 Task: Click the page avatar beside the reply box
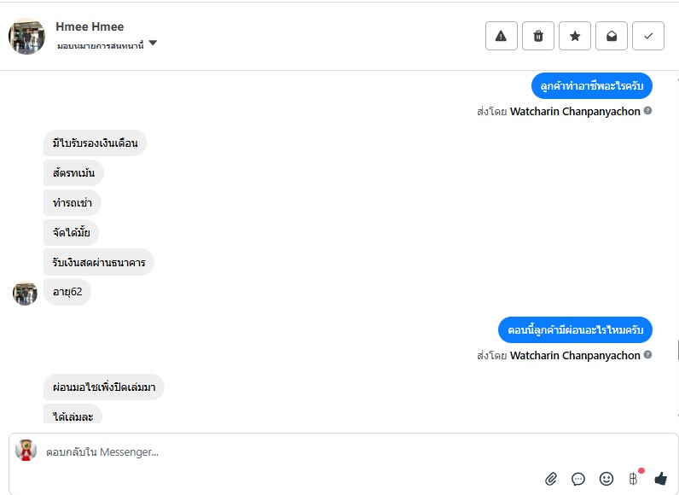(26, 451)
